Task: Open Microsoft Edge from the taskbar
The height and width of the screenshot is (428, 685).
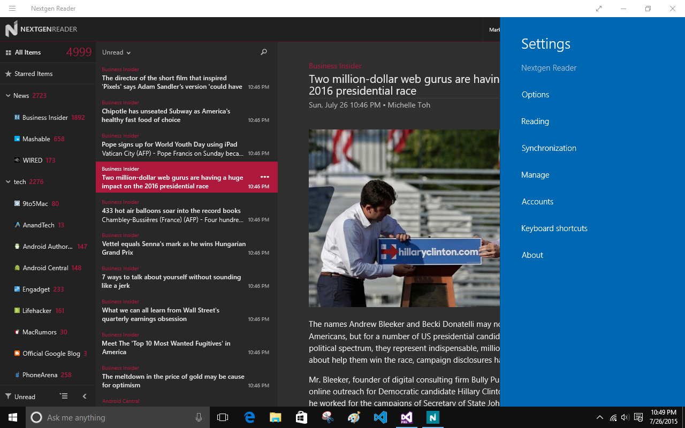Action: tap(249, 417)
